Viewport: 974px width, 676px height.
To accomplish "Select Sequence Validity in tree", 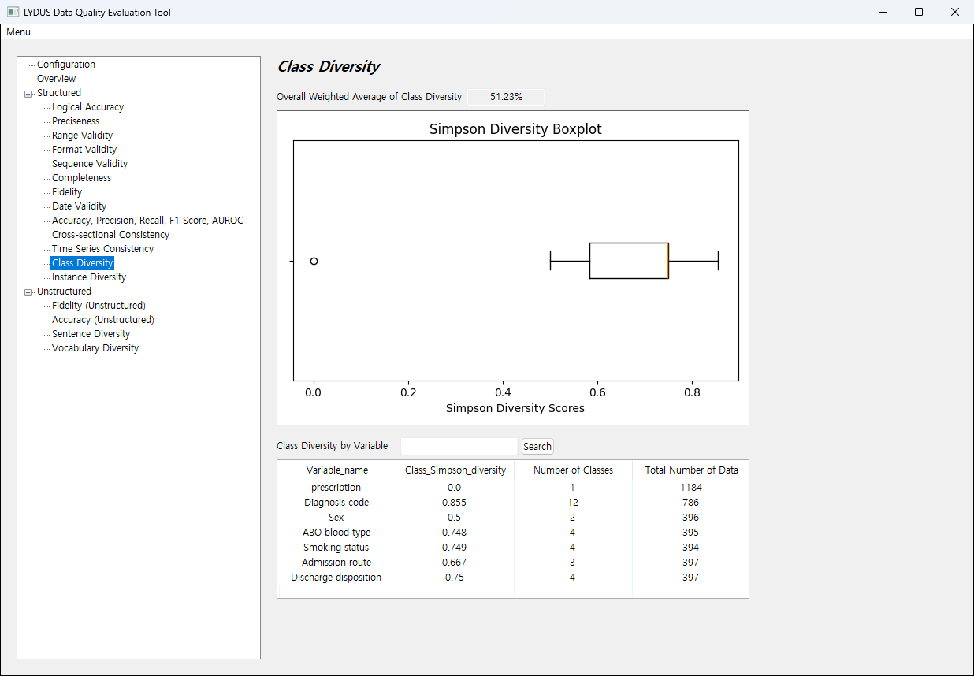I will (x=90, y=164).
